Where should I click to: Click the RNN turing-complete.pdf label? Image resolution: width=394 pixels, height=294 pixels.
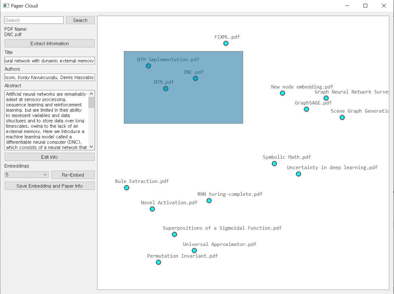click(230, 194)
